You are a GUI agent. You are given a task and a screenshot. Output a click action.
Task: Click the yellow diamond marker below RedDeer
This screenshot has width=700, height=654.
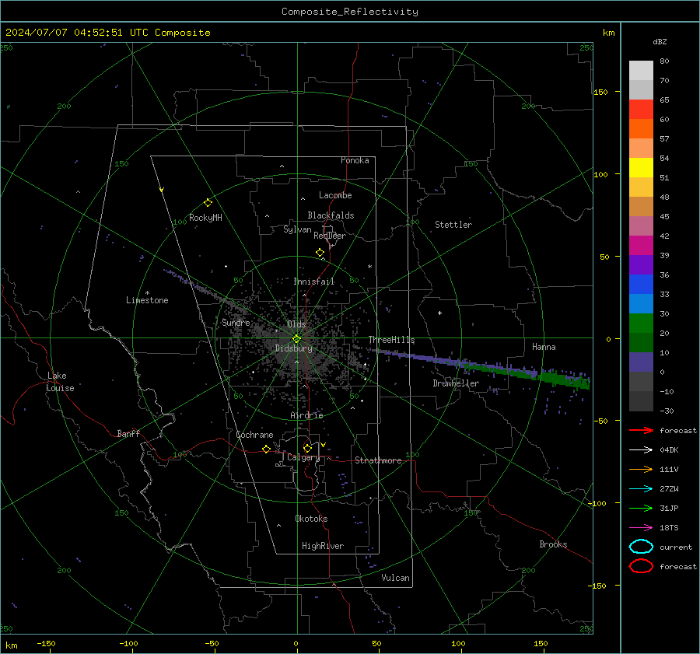coord(320,253)
